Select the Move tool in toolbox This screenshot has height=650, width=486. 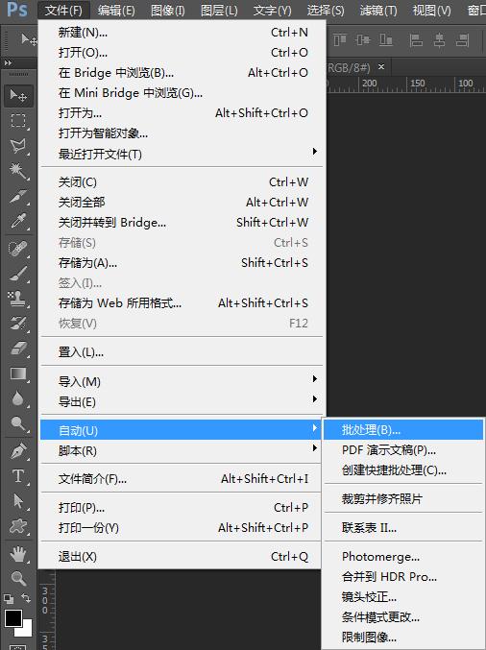[18, 96]
